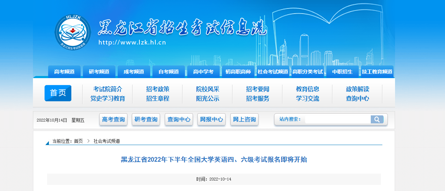Go to 首页 home button
This screenshot has width=445, height=191.
[x=58, y=93]
